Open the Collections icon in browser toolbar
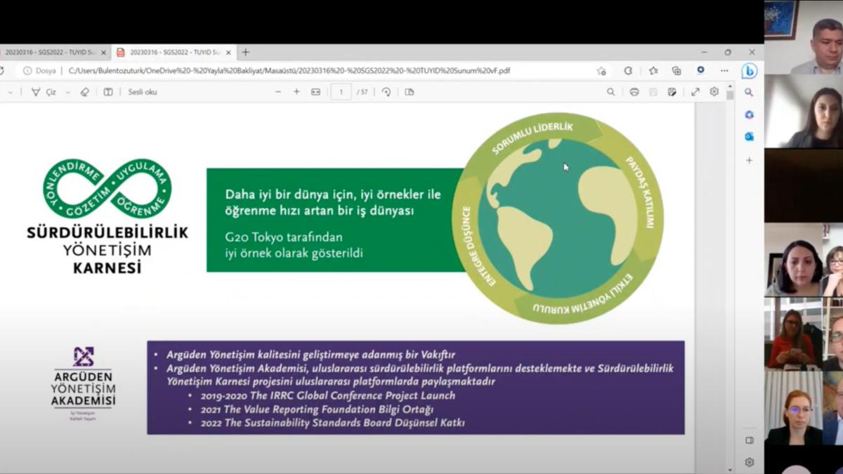Viewport: 843px width, 474px height. tap(677, 71)
